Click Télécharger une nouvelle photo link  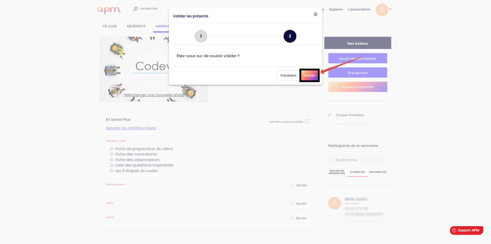pyautogui.click(x=154, y=95)
